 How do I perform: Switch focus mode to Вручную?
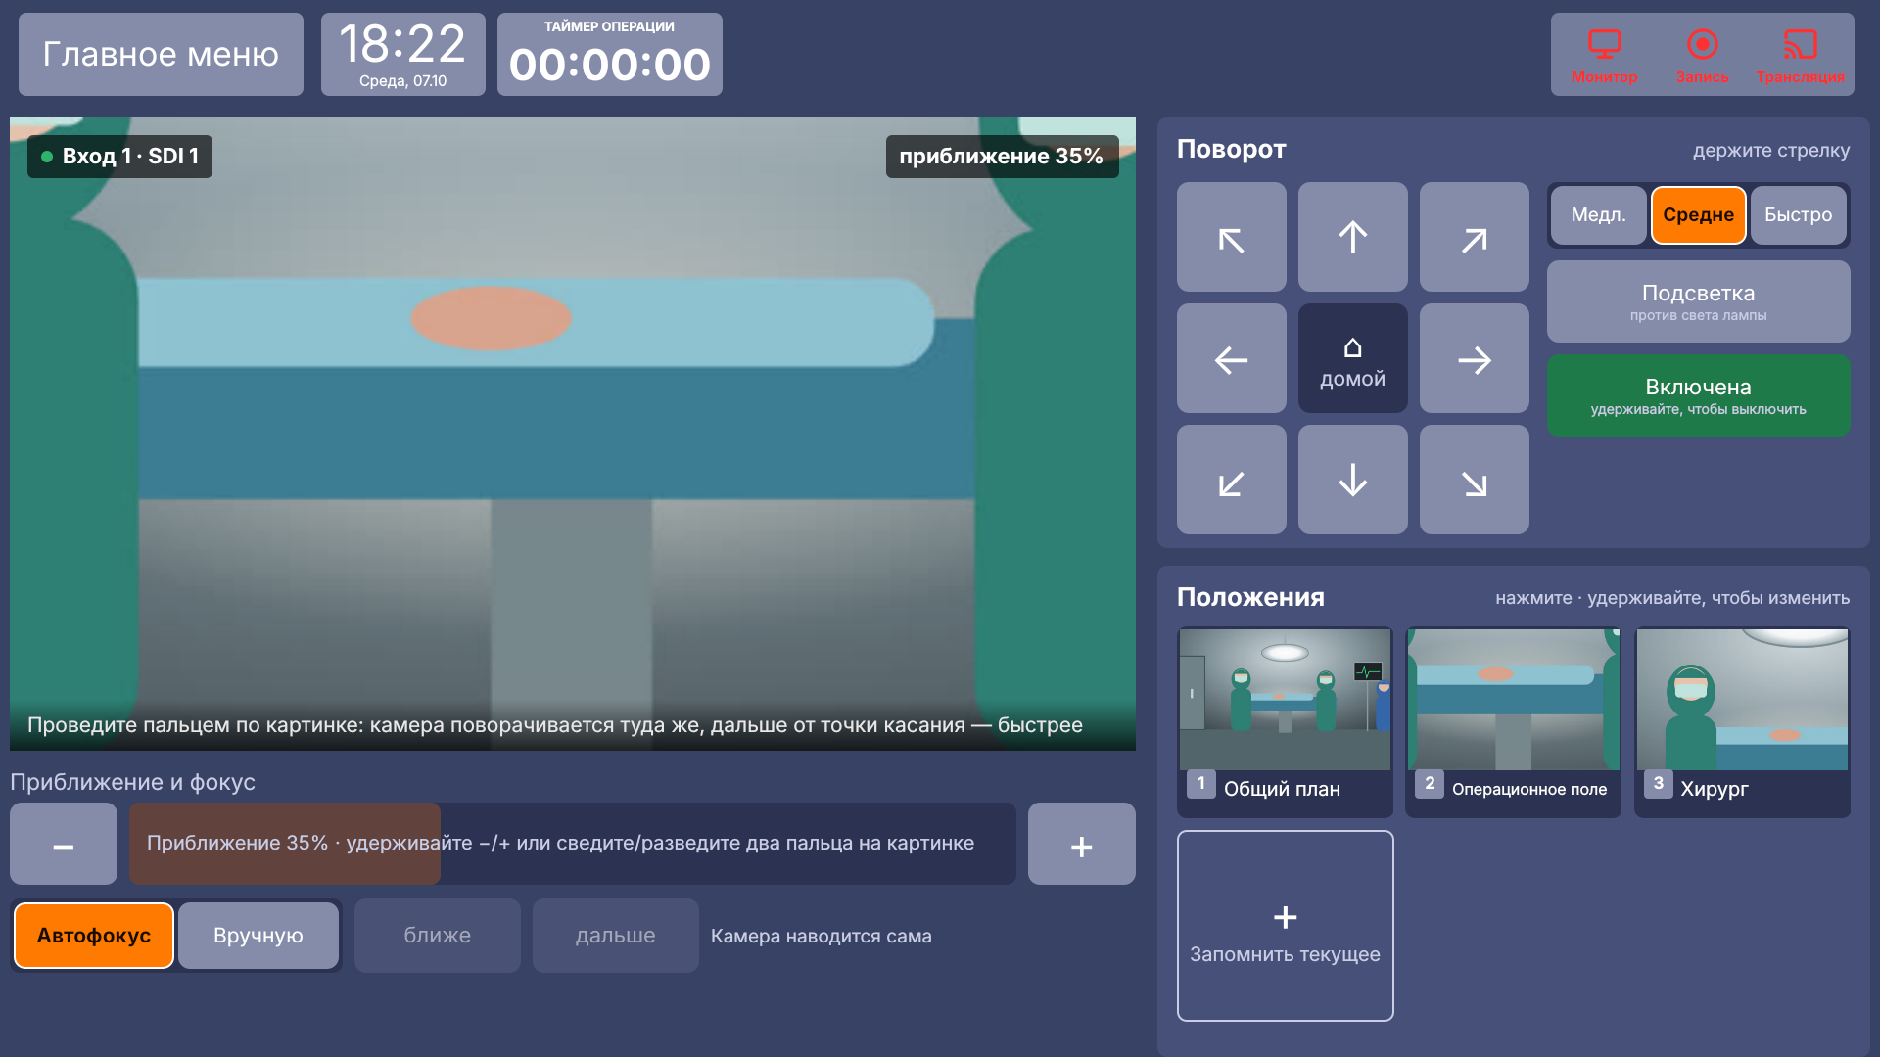pyautogui.click(x=258, y=936)
